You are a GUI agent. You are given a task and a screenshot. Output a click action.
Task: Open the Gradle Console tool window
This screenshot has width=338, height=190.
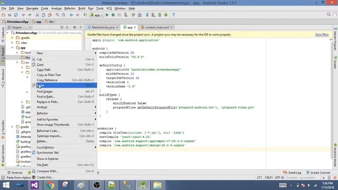click(x=318, y=173)
